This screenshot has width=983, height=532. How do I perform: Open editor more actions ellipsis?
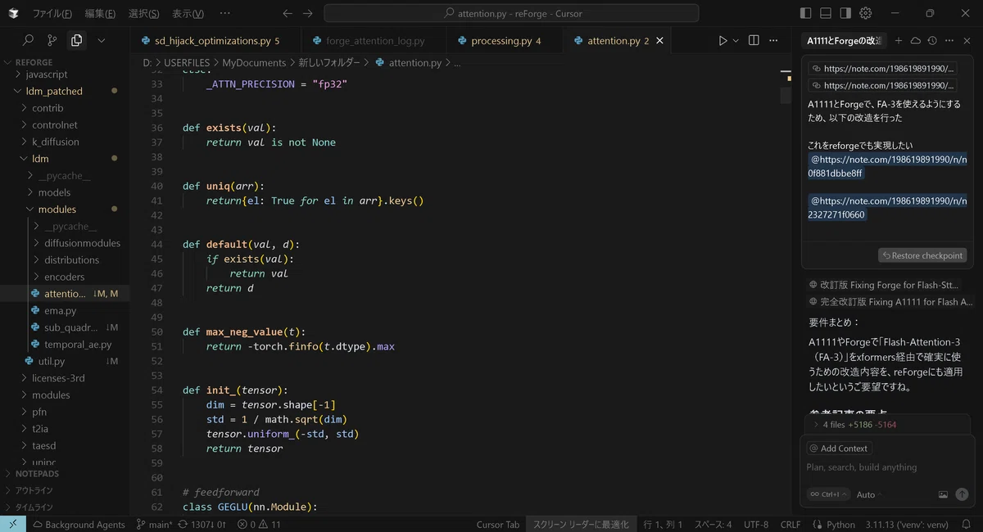(775, 40)
